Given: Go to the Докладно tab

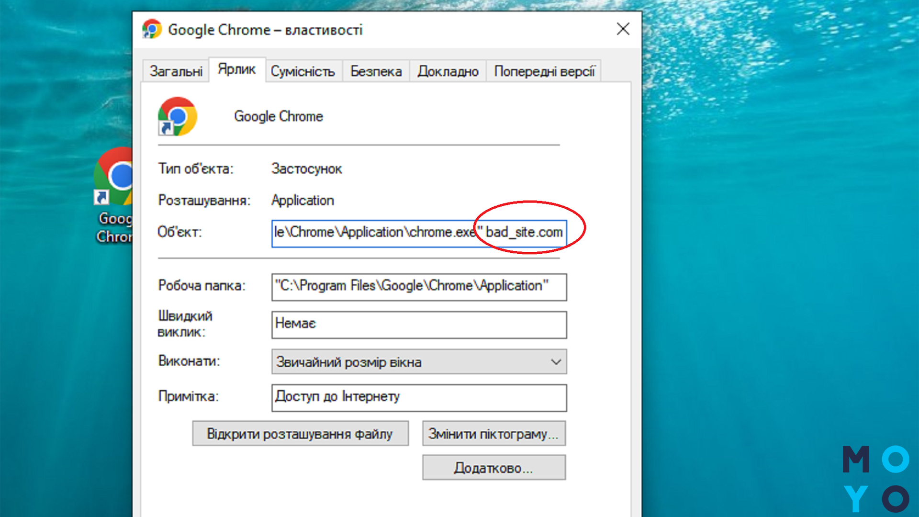Looking at the screenshot, I should [x=448, y=71].
